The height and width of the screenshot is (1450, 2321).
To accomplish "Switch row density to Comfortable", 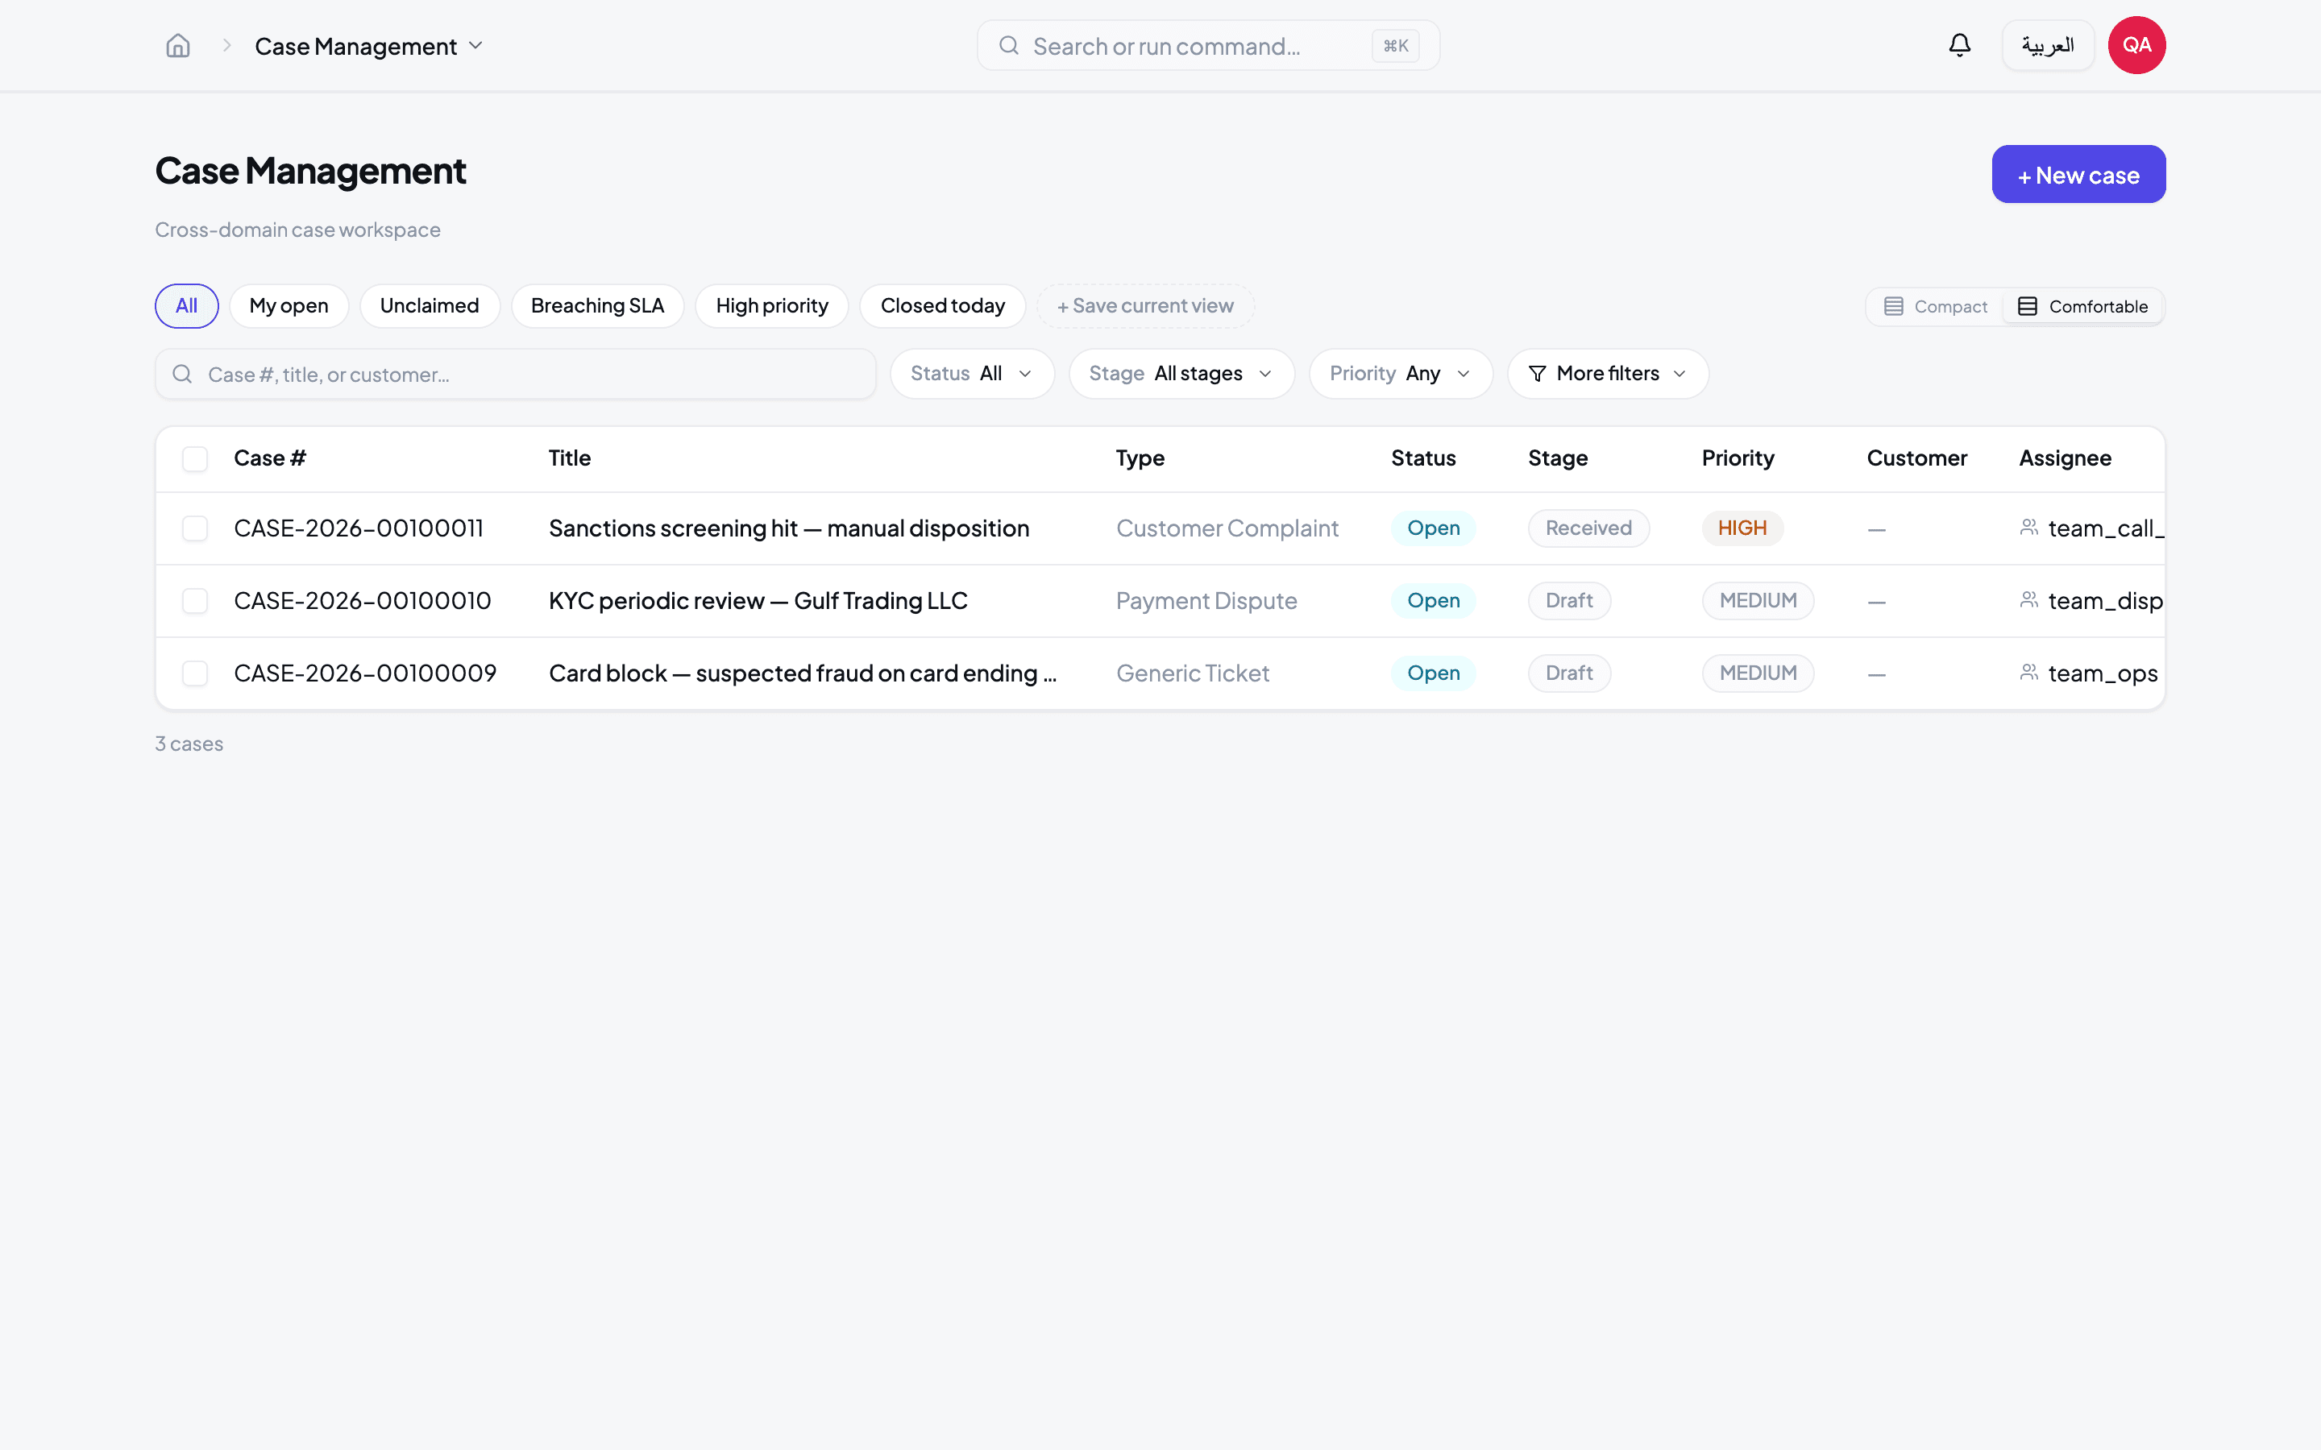I will [x=2082, y=307].
